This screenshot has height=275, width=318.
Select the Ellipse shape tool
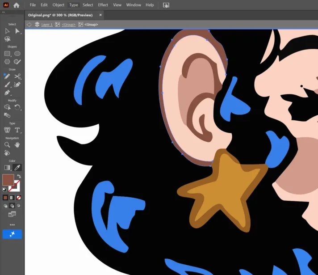17,54
